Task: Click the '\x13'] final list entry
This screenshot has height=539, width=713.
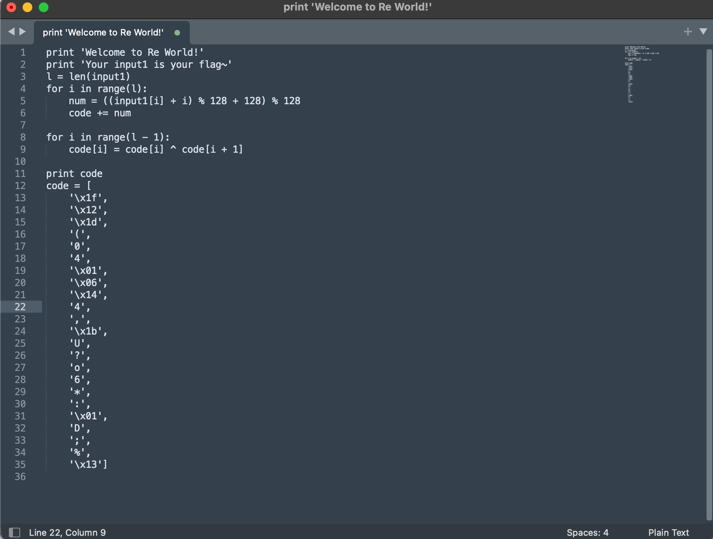Action: point(88,465)
